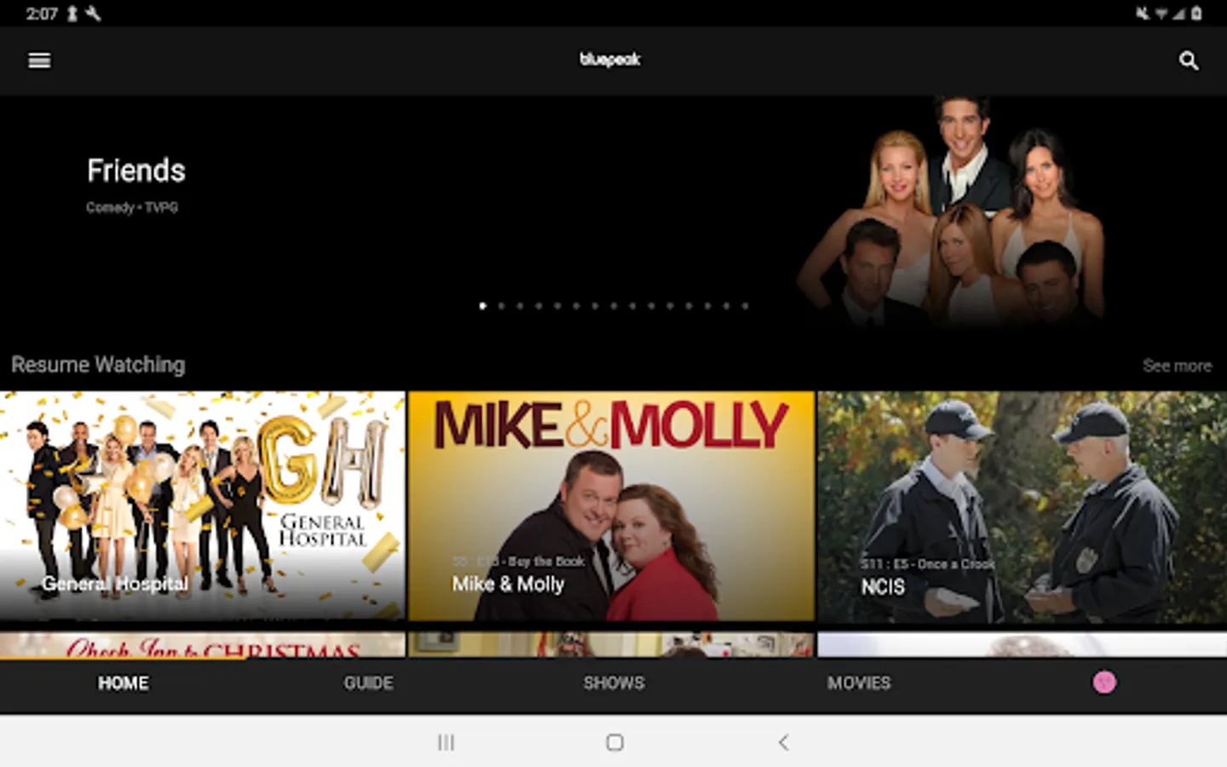Tap Android recent apps button
Image resolution: width=1227 pixels, height=767 pixels.
point(446,742)
